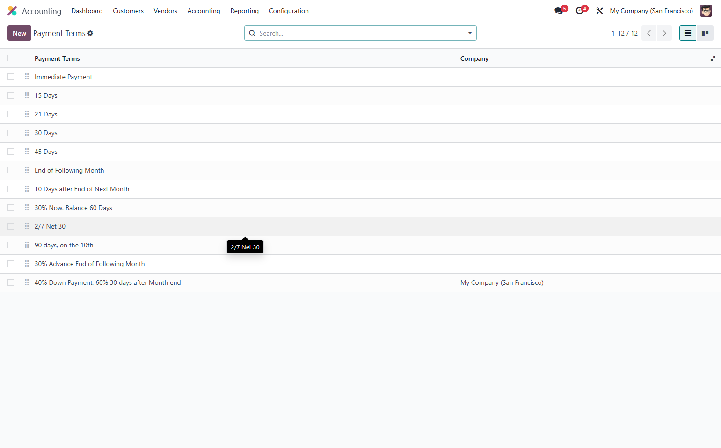Open the 30% Now, Balance 60 Days record
The width and height of the screenshot is (721, 448).
click(73, 208)
